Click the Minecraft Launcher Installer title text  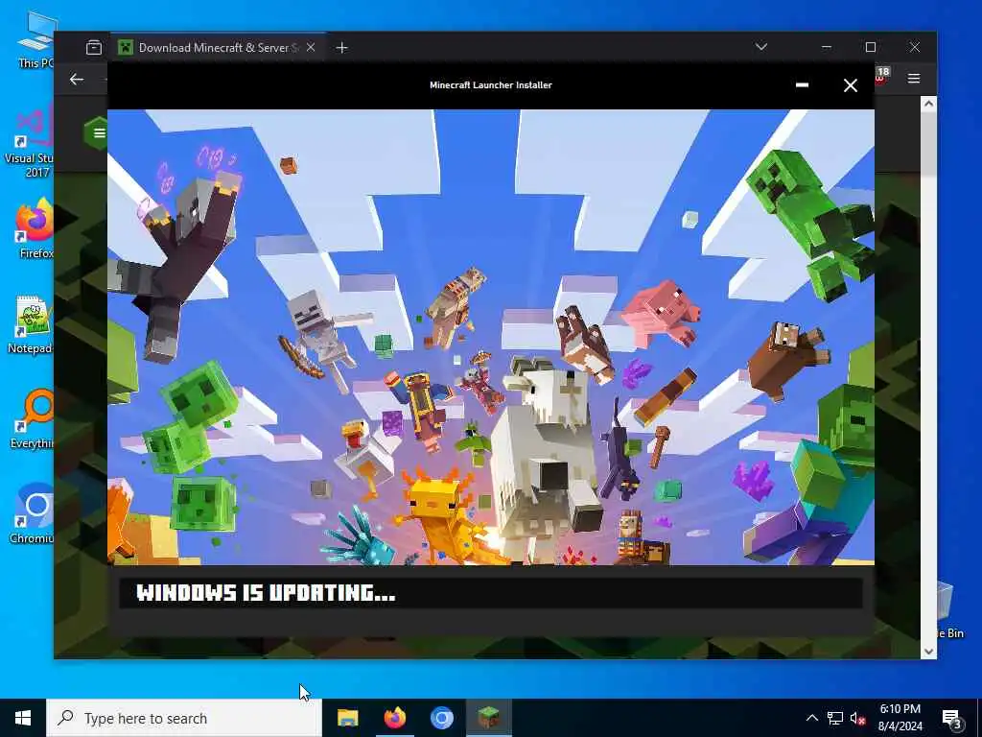[490, 85]
